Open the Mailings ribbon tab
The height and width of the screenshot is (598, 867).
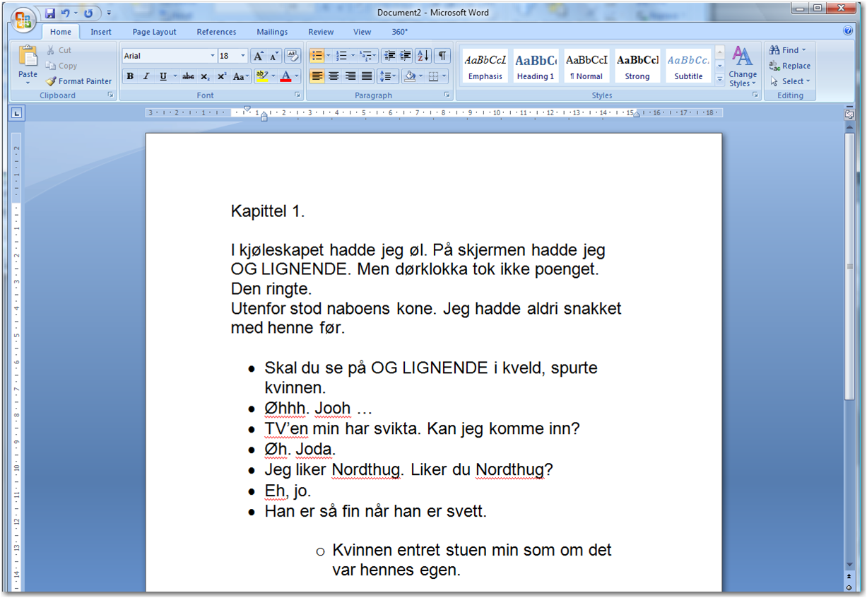coord(272,32)
